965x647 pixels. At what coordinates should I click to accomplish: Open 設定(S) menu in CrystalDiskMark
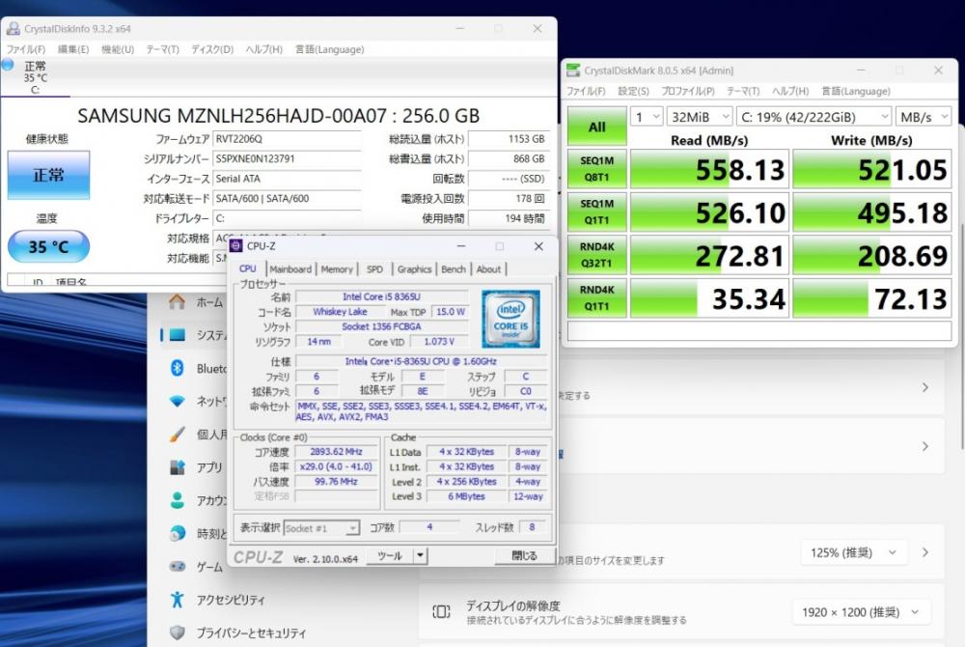[x=633, y=91]
